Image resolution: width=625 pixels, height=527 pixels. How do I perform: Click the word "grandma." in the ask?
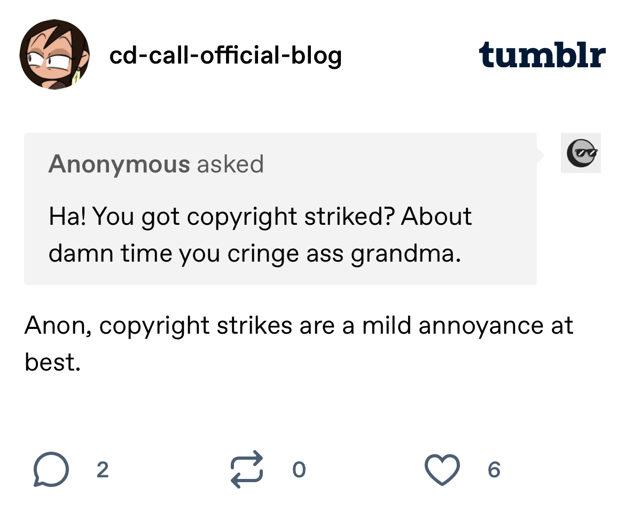click(x=406, y=253)
